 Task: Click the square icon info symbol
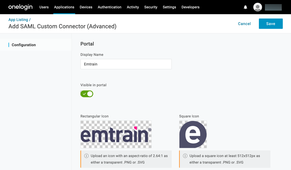click(x=185, y=156)
